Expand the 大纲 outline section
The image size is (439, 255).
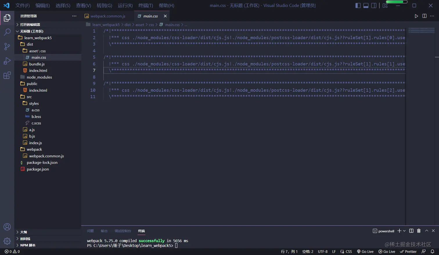tap(48, 232)
